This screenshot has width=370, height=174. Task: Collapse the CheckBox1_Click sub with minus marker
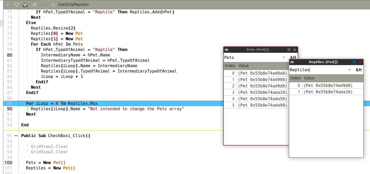click(16, 136)
